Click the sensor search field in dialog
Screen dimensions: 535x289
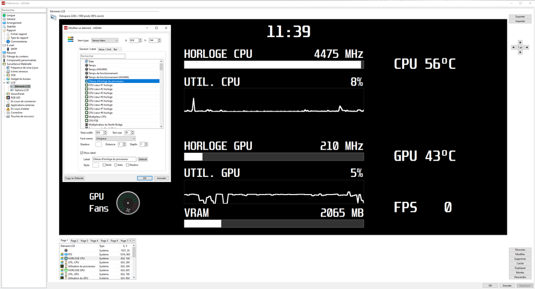point(103,56)
